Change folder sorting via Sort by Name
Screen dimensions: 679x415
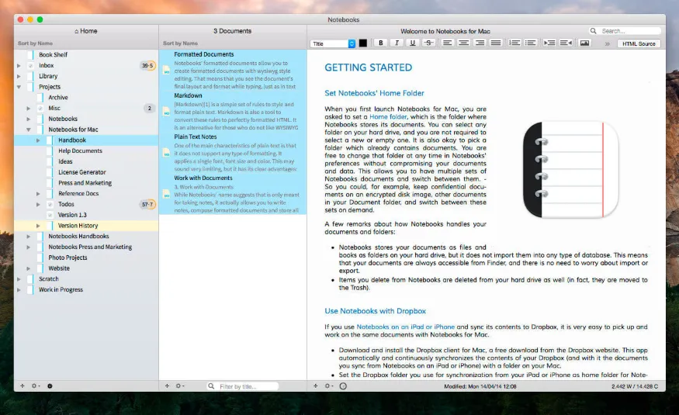click(x=35, y=43)
